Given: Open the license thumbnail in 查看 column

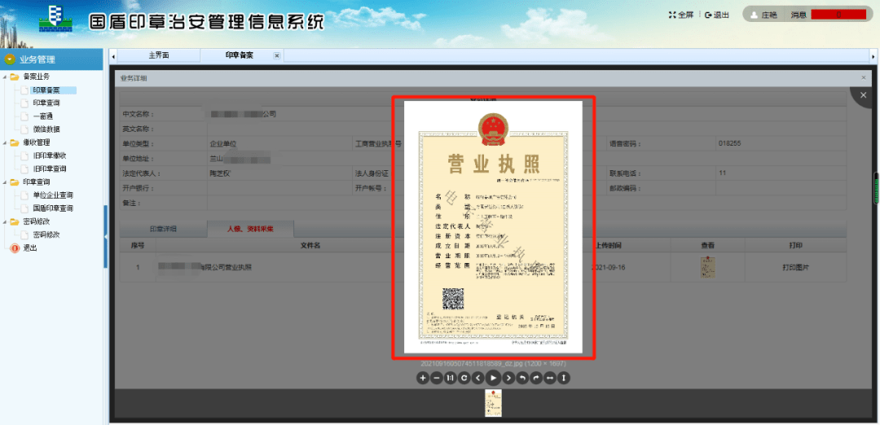Looking at the screenshot, I should (708, 267).
